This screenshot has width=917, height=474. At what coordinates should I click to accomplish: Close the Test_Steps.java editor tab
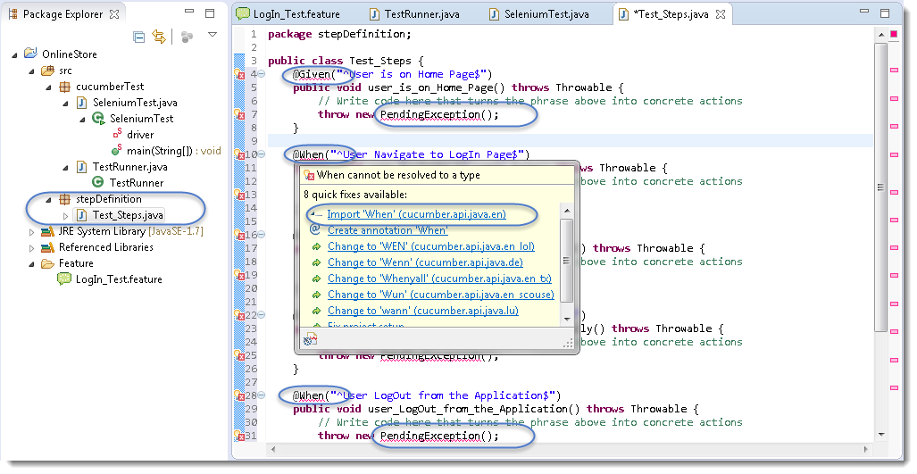721,14
